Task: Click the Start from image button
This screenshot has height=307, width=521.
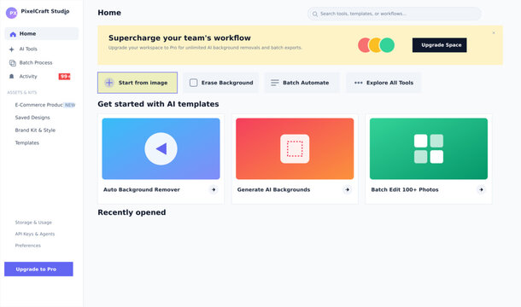Action: (138, 83)
